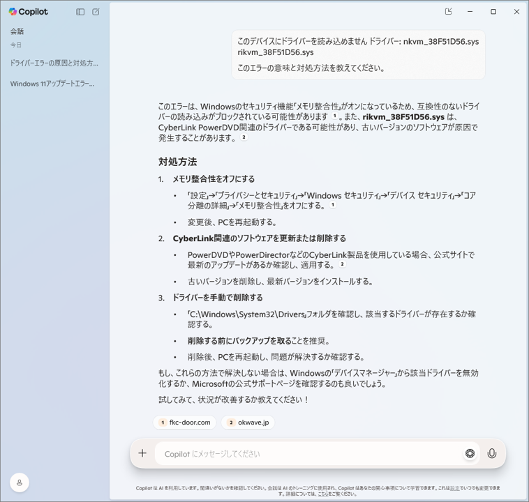Click citation 1 after メモリ整合性をオフにする step

[x=333, y=205]
